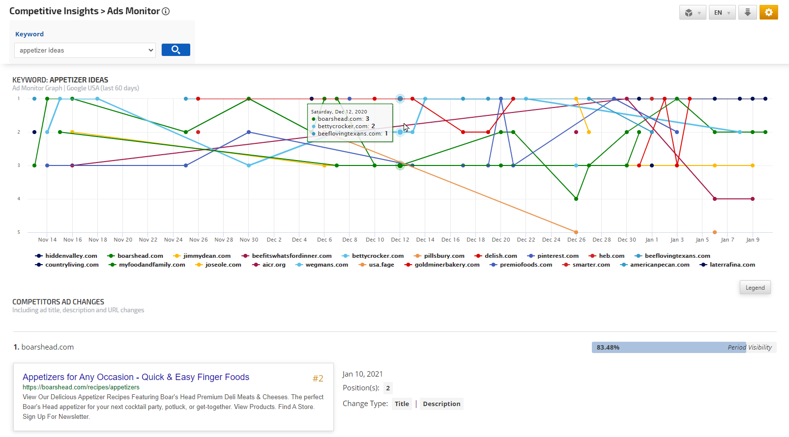Select the Title change type tag
Screen dimensions: 789x437
[402, 404]
